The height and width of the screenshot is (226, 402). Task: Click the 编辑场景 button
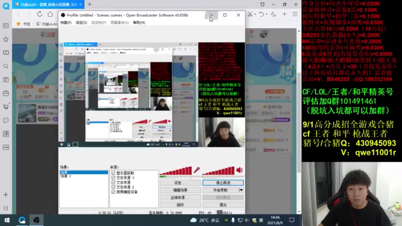[180, 190]
